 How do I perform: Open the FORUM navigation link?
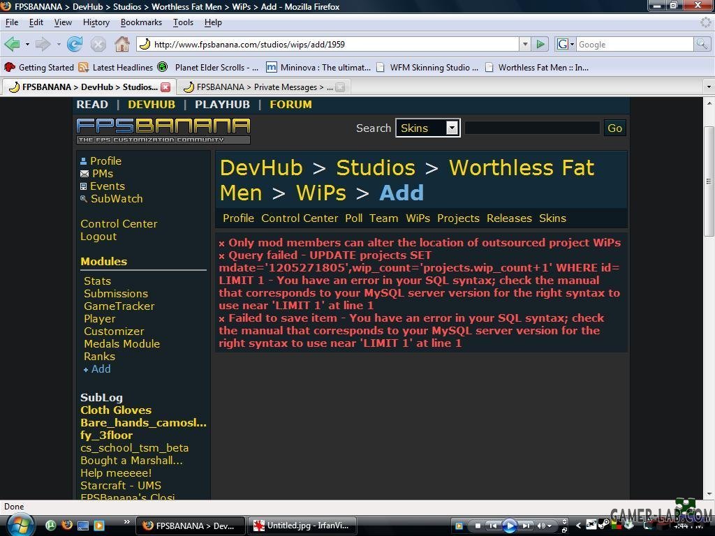[x=290, y=105]
